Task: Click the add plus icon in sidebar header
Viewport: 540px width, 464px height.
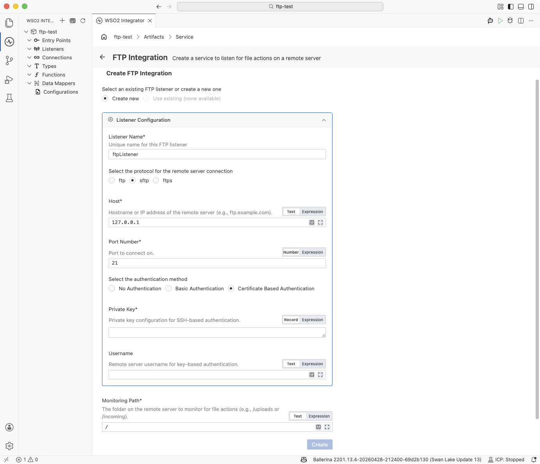Action: [x=62, y=21]
